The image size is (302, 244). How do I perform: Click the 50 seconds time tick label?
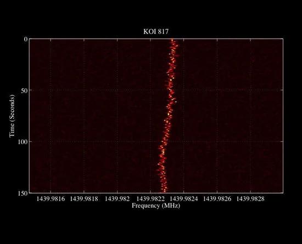point(24,90)
